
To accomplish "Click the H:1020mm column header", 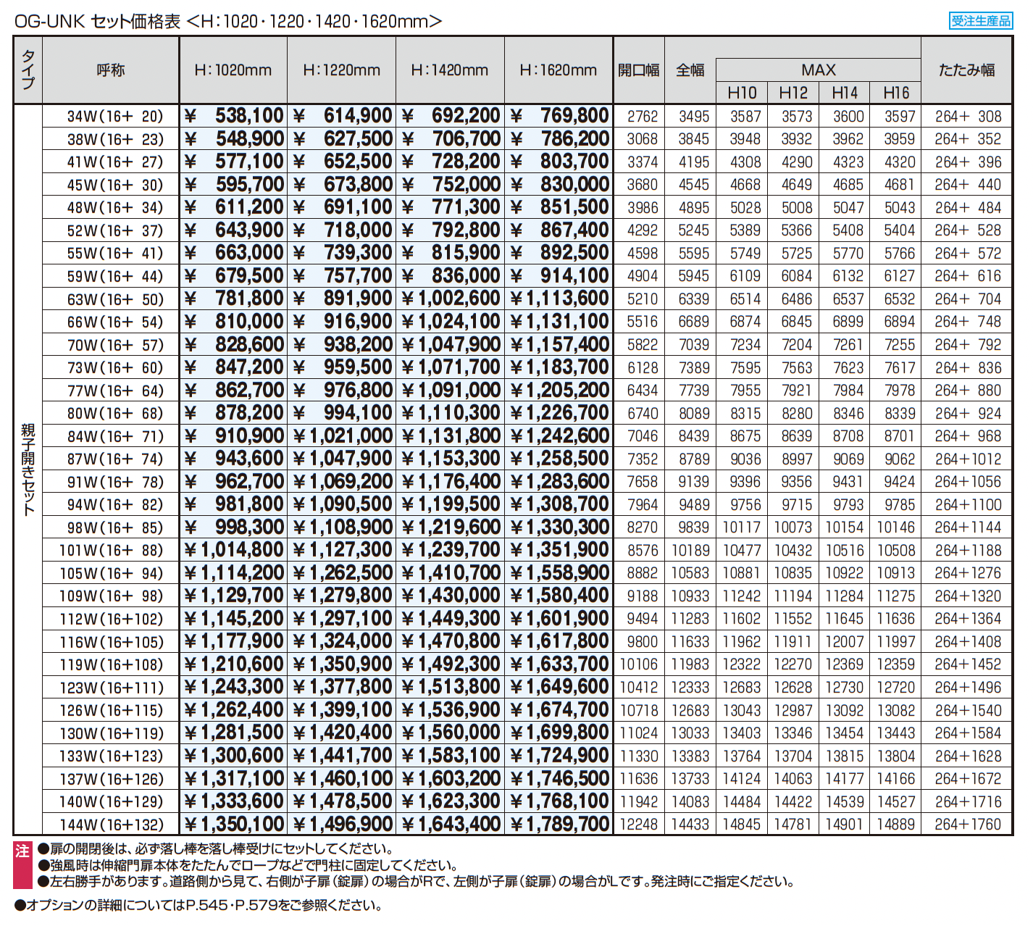I will [233, 70].
